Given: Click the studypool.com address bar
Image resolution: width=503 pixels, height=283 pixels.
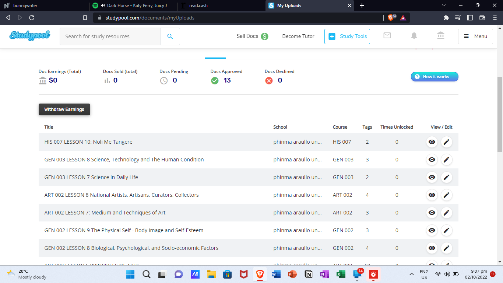Looking at the screenshot, I should point(239,18).
